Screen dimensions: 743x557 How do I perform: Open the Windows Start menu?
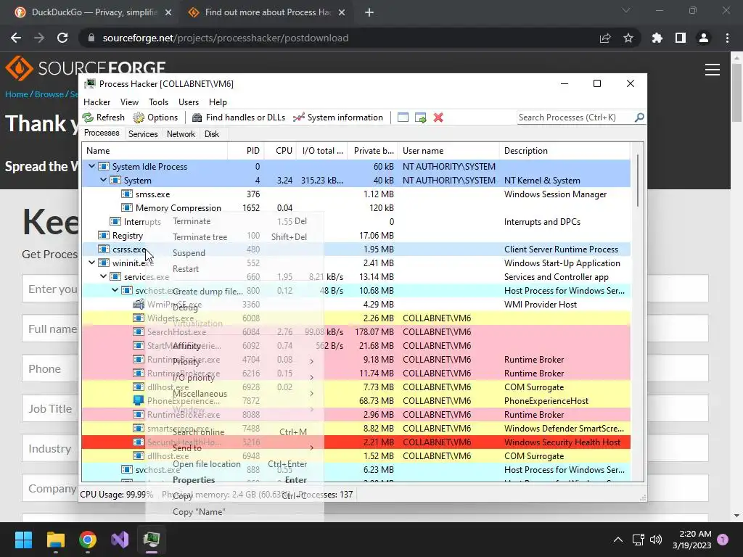tap(23, 540)
